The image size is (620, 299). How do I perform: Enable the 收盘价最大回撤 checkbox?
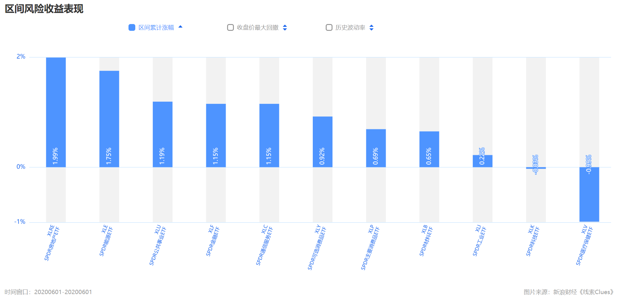[x=230, y=27]
